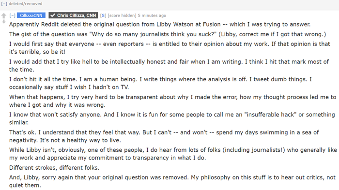Click the verified checkmark in the flair
The width and height of the screenshot is (339, 190).
pyautogui.click(x=52, y=15)
